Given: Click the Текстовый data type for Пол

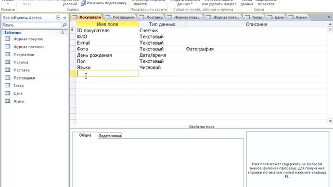Looking at the screenshot, I should click(x=162, y=61).
